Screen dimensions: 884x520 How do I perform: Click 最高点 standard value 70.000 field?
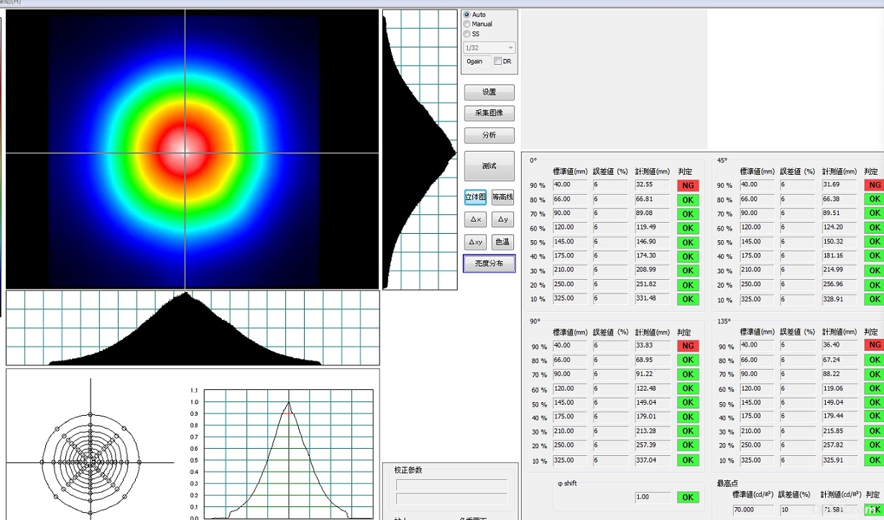pyautogui.click(x=752, y=509)
